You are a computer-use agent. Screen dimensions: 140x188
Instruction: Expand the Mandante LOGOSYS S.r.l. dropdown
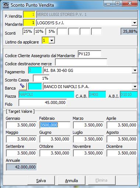click(134, 23)
